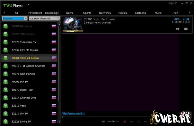The image size is (194, 126).
Task: Open the Favorites tab
Action: pos(35,13)
